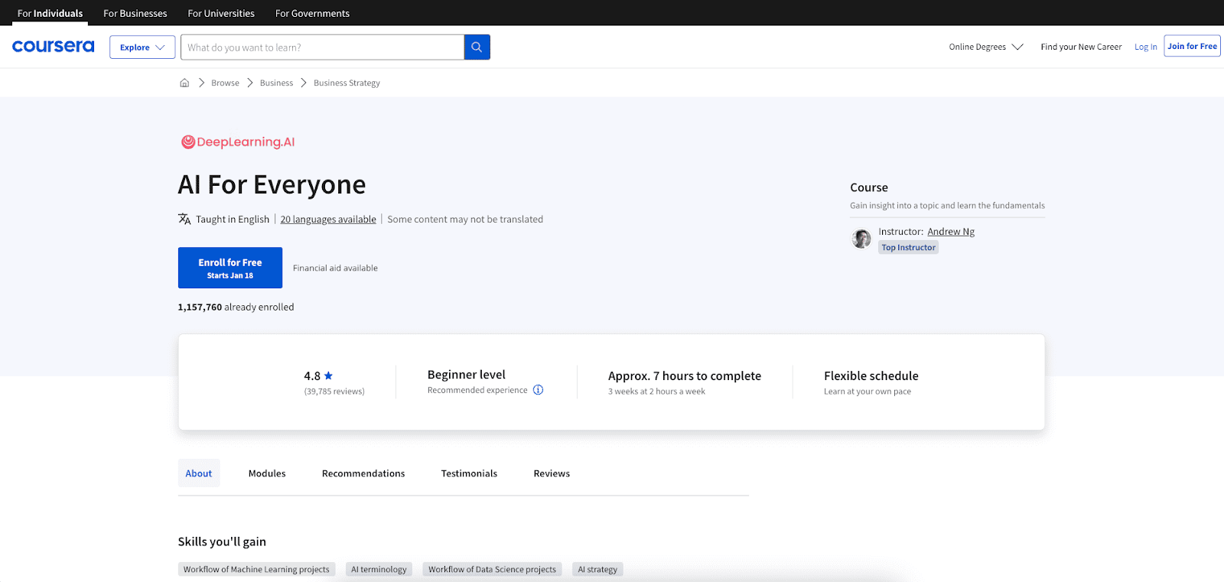Select the For Universities tab
This screenshot has width=1224, height=582.
pyautogui.click(x=221, y=13)
